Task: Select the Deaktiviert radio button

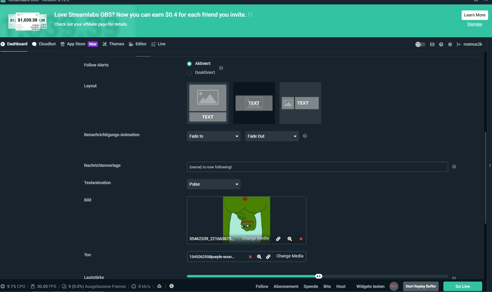Action: [x=189, y=73]
